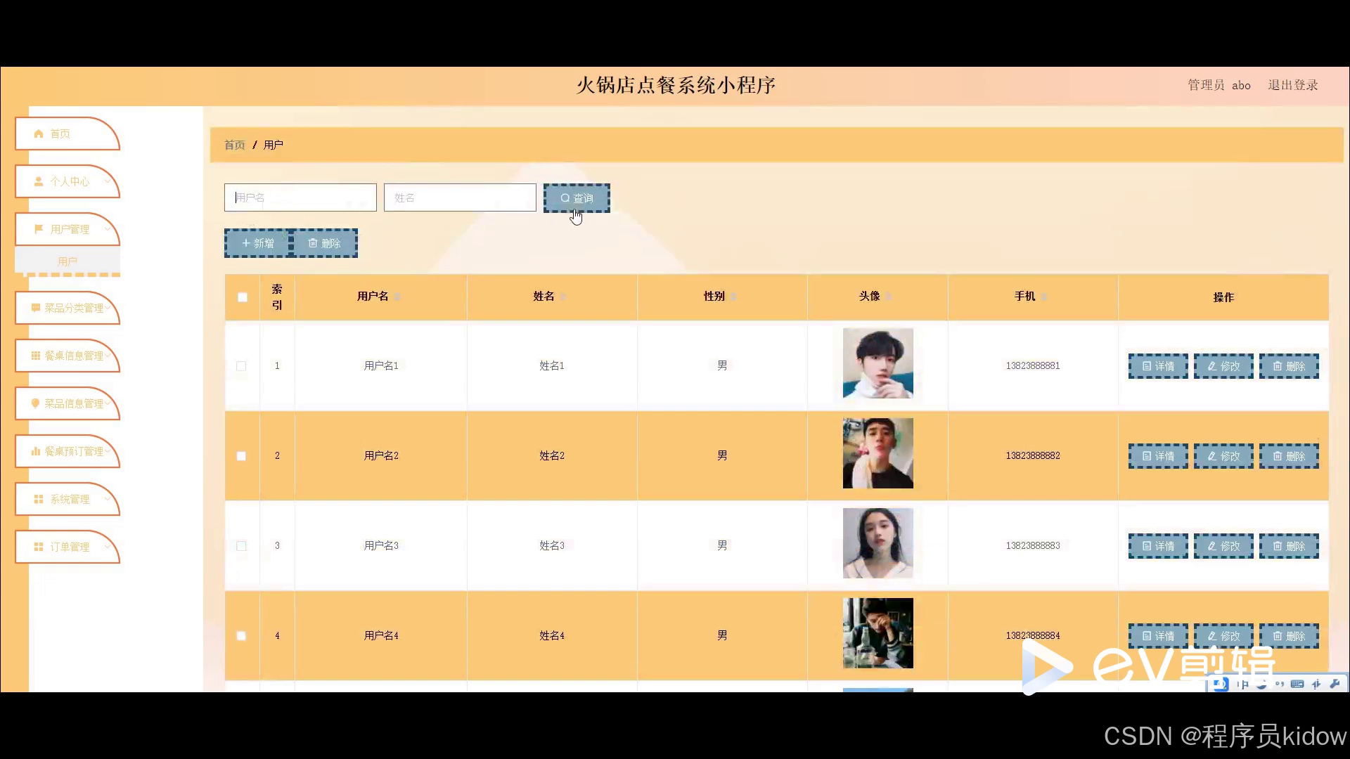Click the 姓名 search input field

[x=460, y=198]
